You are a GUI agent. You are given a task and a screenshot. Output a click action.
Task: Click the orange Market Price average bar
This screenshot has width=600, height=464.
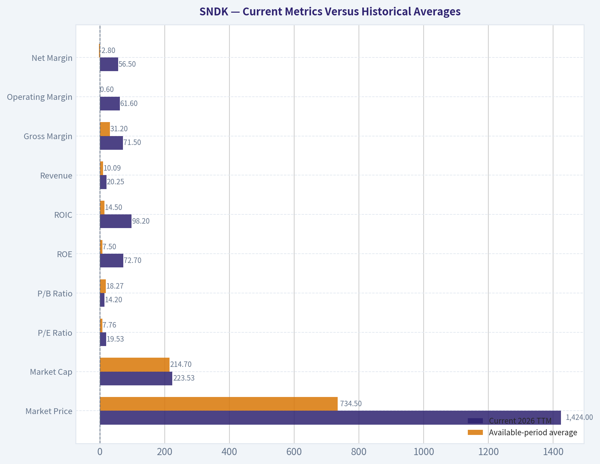[x=219, y=404]
